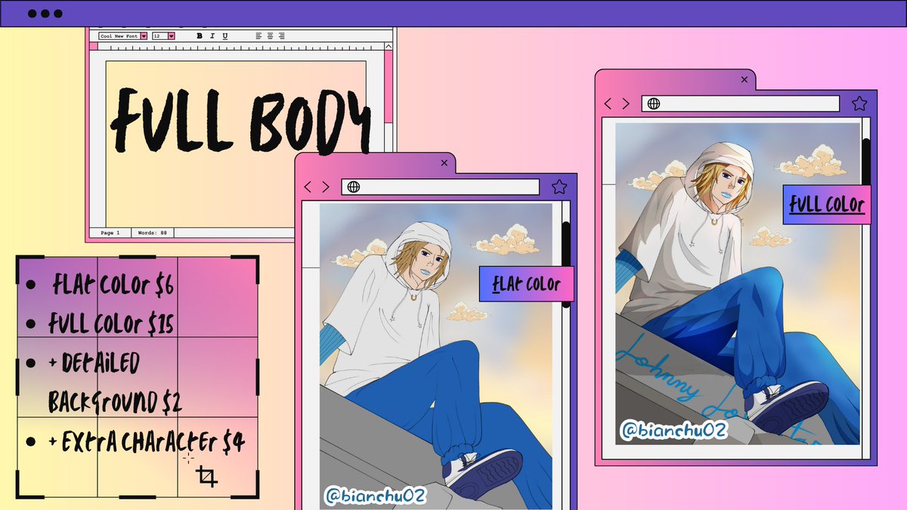Select center text alignment
The height and width of the screenshot is (510, 907).
[271, 36]
